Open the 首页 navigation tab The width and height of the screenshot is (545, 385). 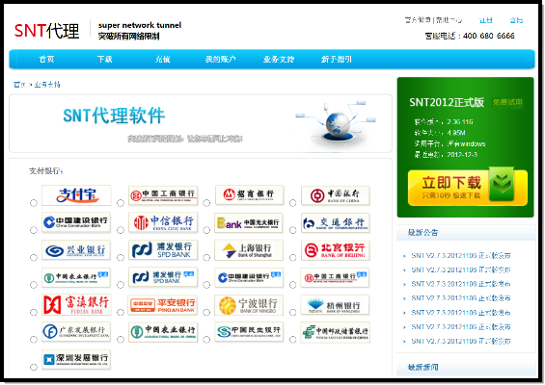tap(46, 60)
